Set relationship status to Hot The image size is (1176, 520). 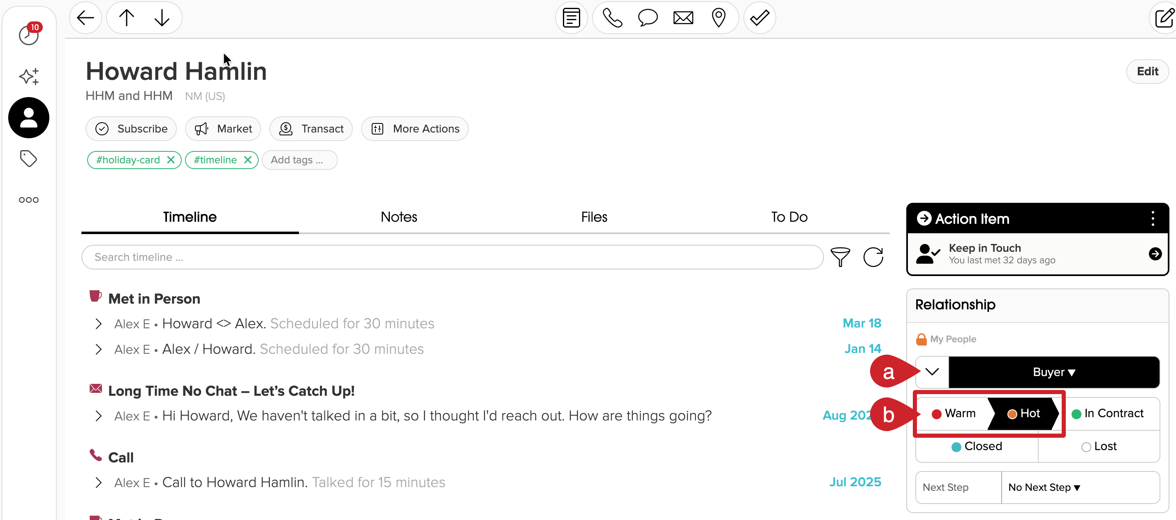point(1023,413)
